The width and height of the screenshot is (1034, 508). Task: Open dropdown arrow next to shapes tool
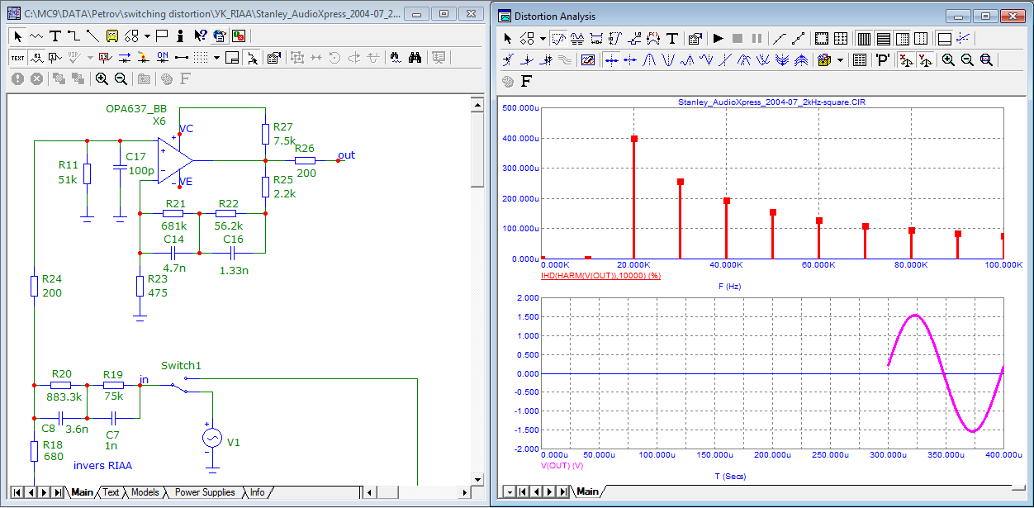[x=146, y=36]
